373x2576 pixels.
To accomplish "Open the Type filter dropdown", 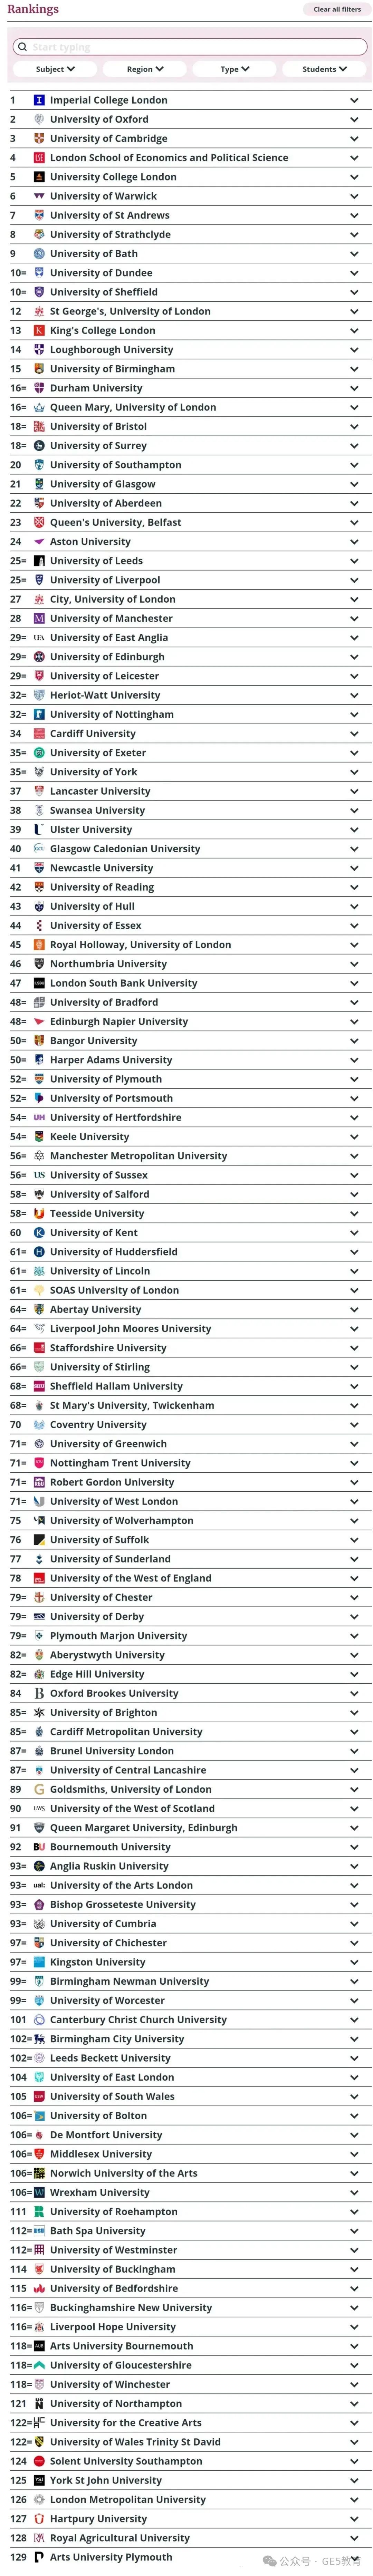I will pos(234,69).
